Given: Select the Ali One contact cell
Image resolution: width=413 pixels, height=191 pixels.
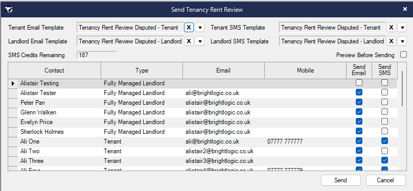Looking at the screenshot, I should click(59, 141).
